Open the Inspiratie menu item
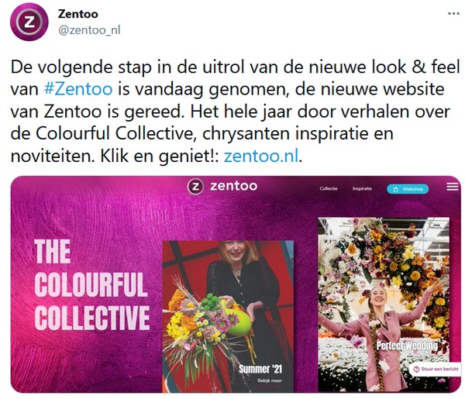The height and width of the screenshot is (399, 465). (362, 188)
